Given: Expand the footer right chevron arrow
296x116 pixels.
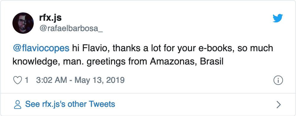Looking at the screenshot, I should coord(279,104).
